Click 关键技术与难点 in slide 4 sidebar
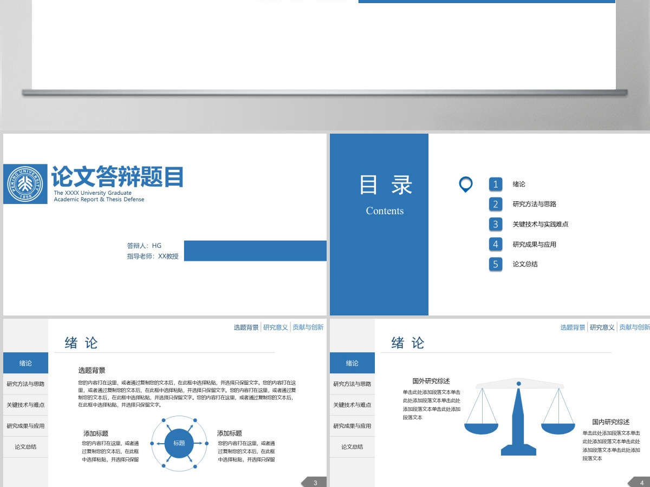This screenshot has height=487, width=650. tap(352, 405)
